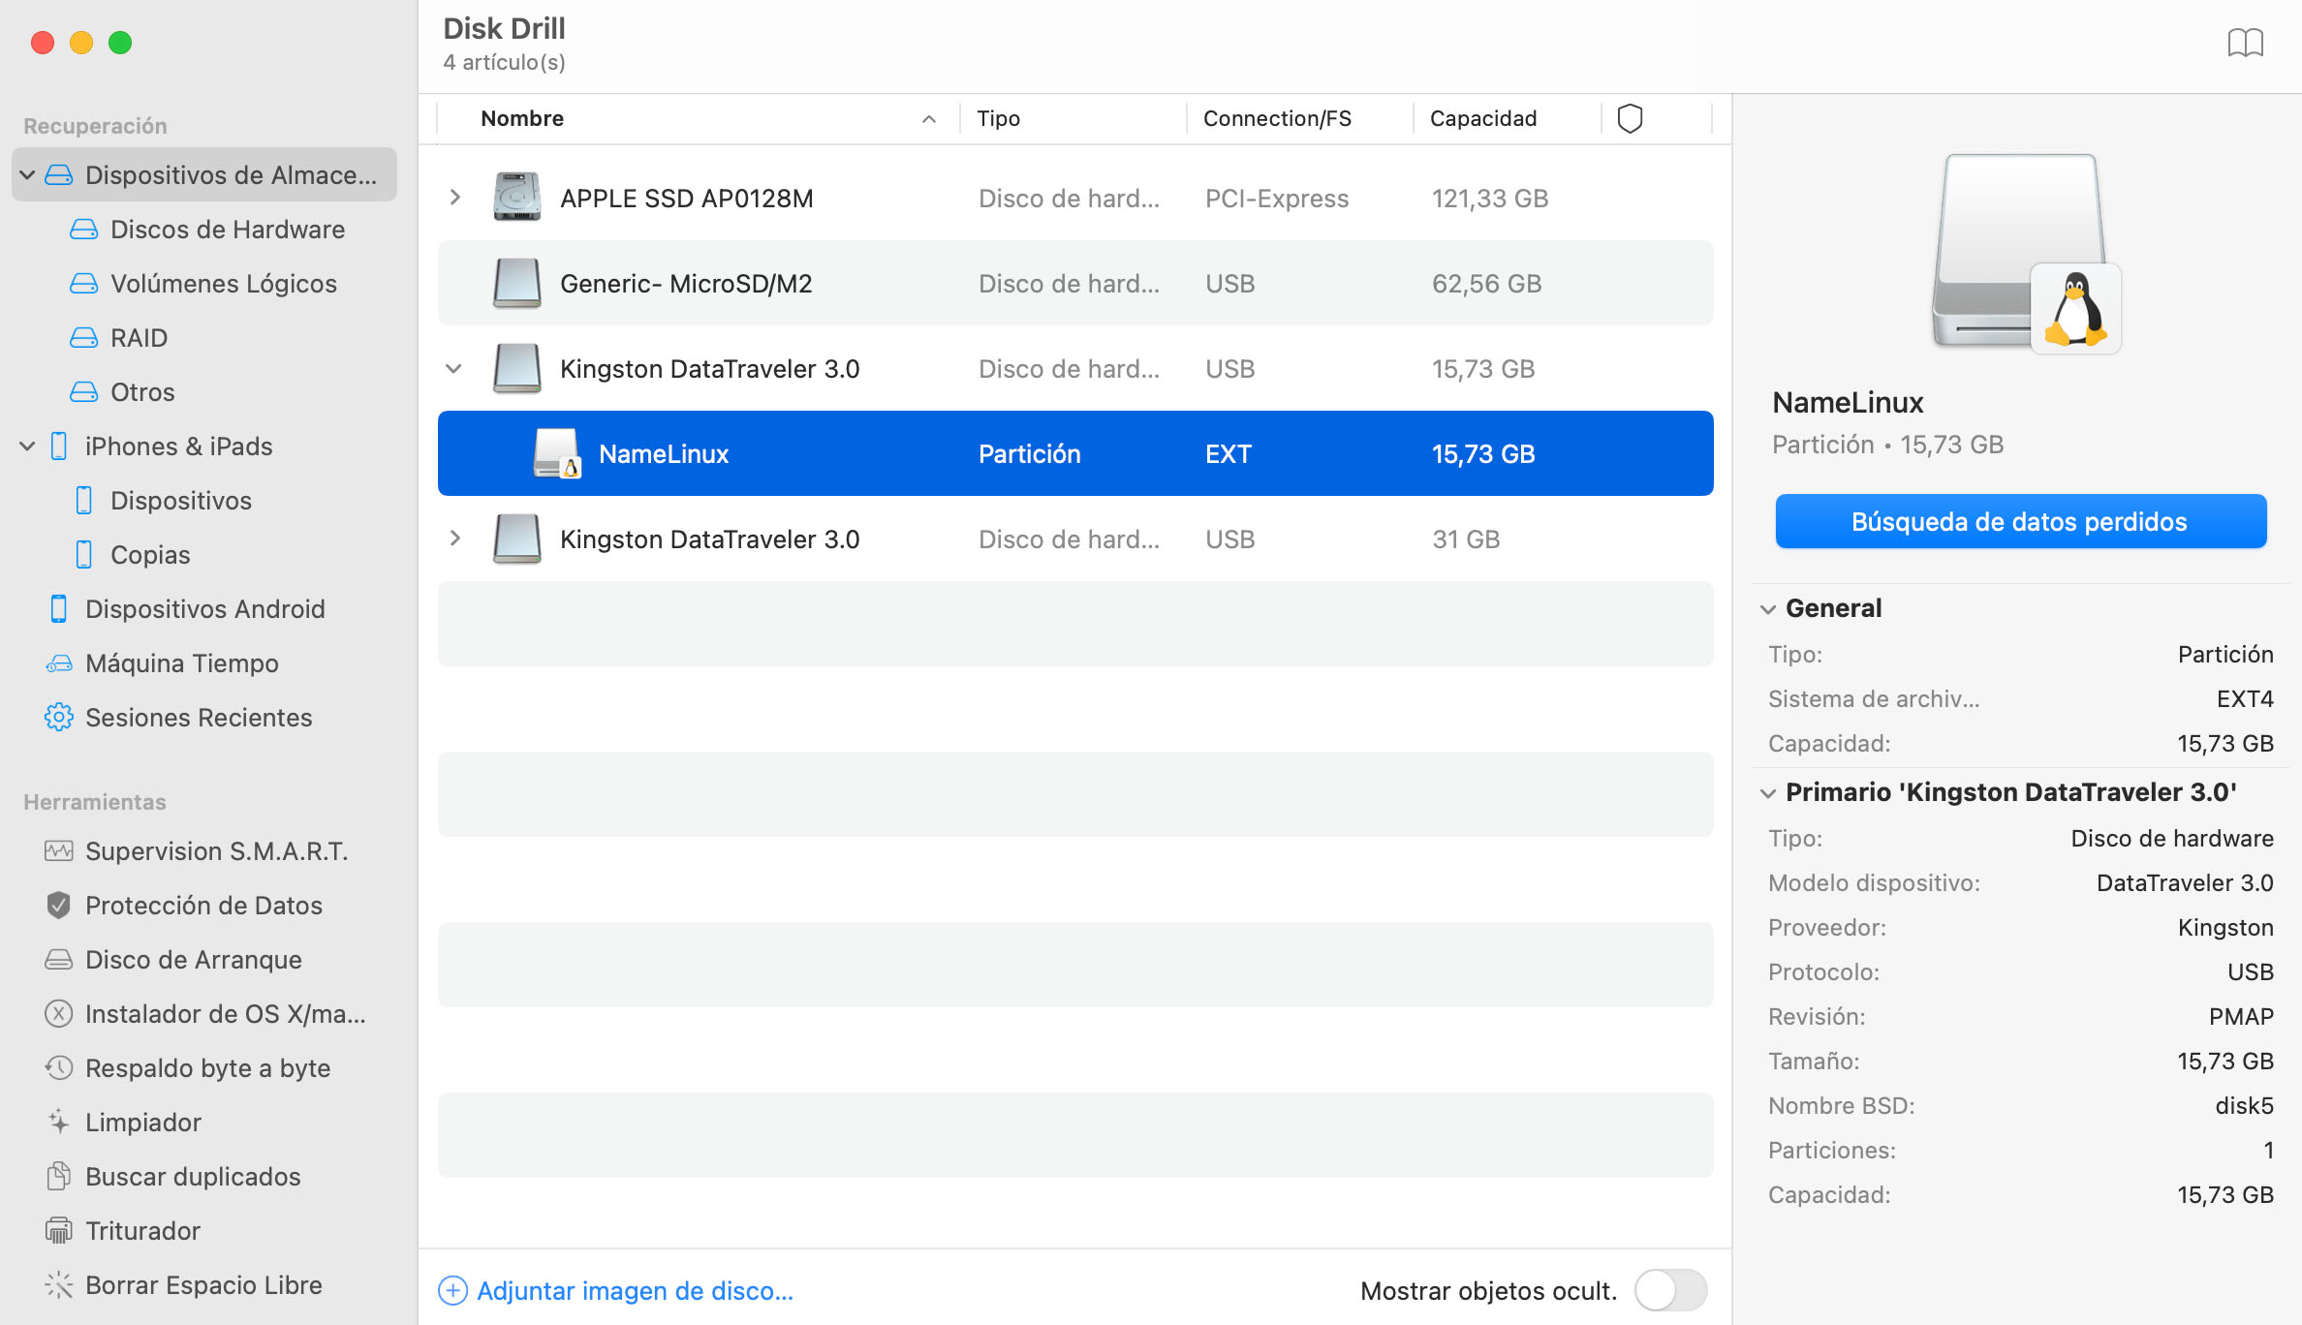The image size is (2302, 1325).
Task: Select RAID in the sidebar
Action: (x=139, y=337)
